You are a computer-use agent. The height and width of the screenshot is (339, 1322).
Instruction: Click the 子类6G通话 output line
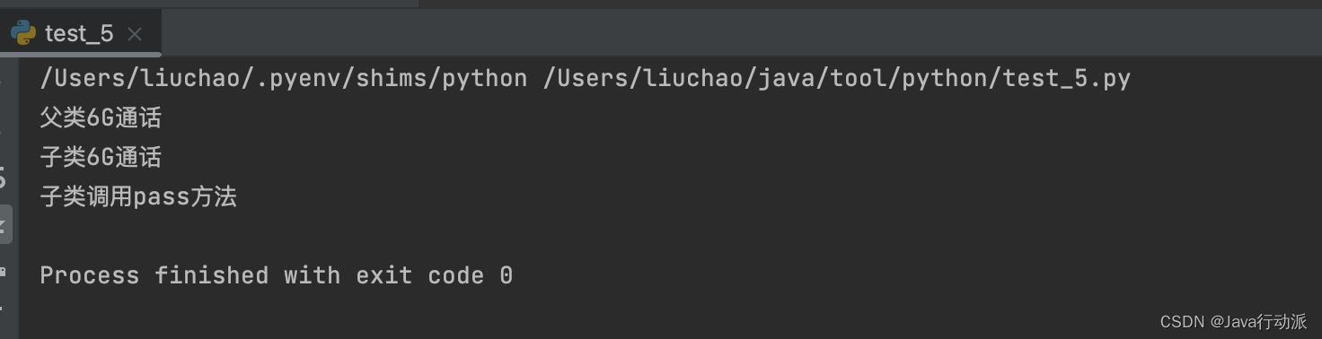coord(101,158)
